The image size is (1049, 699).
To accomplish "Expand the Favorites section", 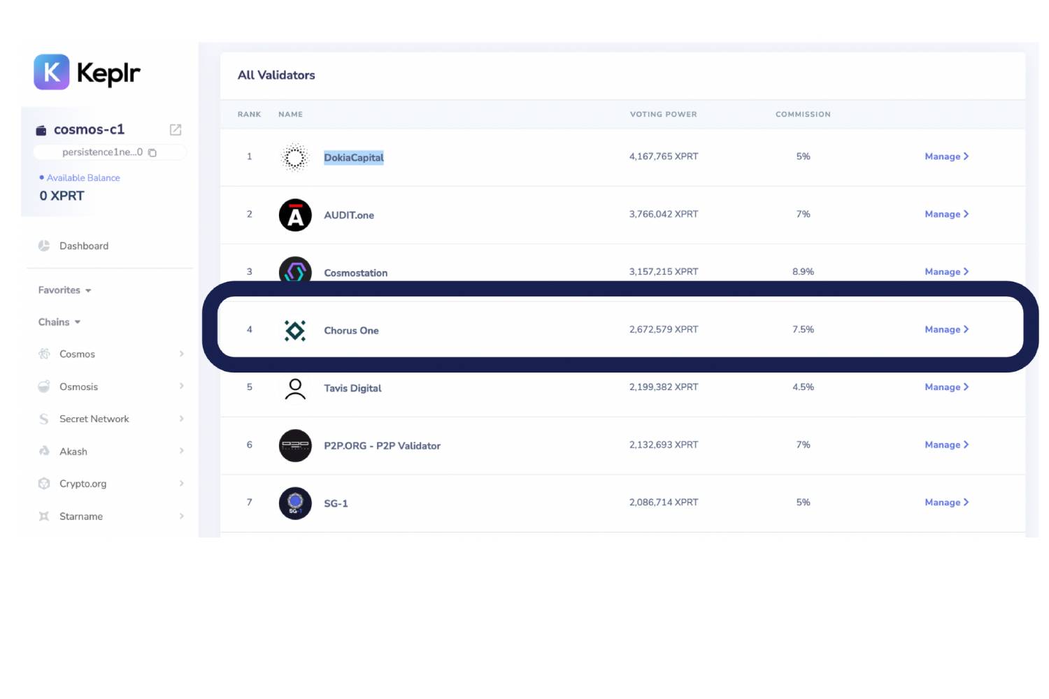I will click(x=64, y=290).
